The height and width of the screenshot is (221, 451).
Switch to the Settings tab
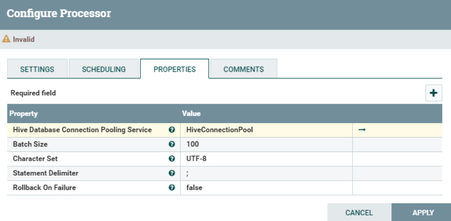coord(37,69)
